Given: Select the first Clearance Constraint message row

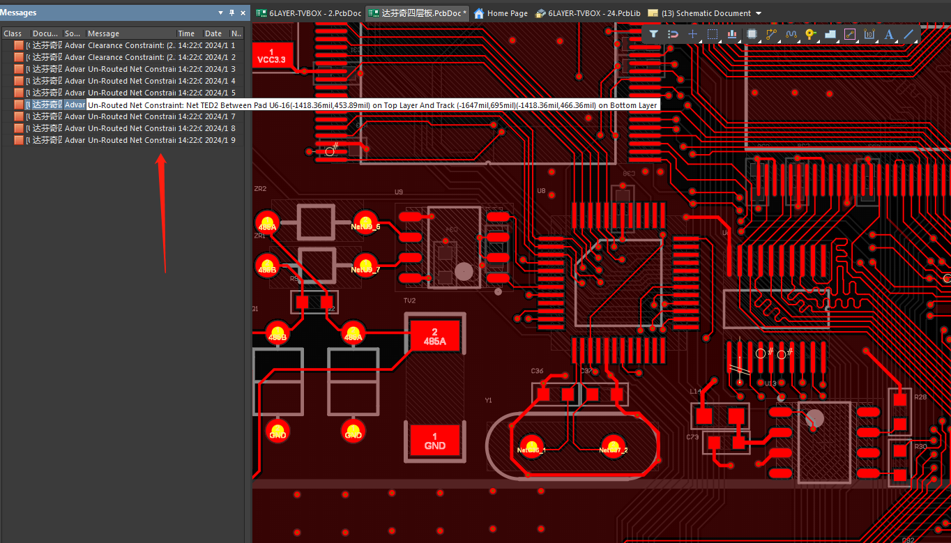Looking at the screenshot, I should (123, 45).
